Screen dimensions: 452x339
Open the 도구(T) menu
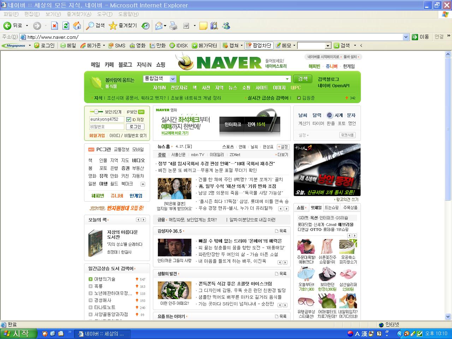pos(105,14)
